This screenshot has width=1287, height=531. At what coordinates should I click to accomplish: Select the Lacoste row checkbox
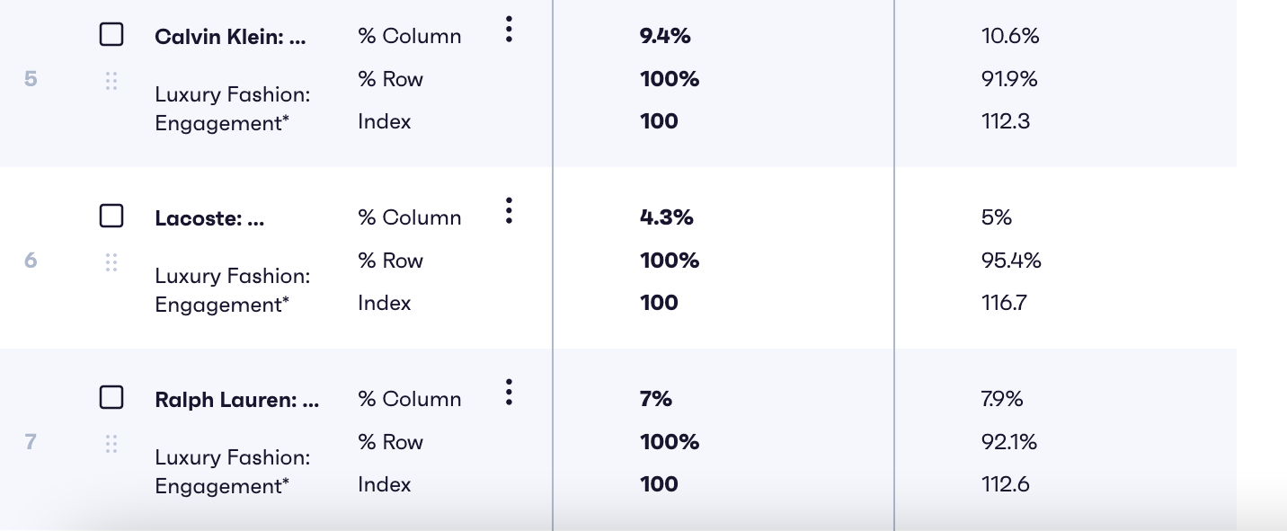pyautogui.click(x=111, y=216)
